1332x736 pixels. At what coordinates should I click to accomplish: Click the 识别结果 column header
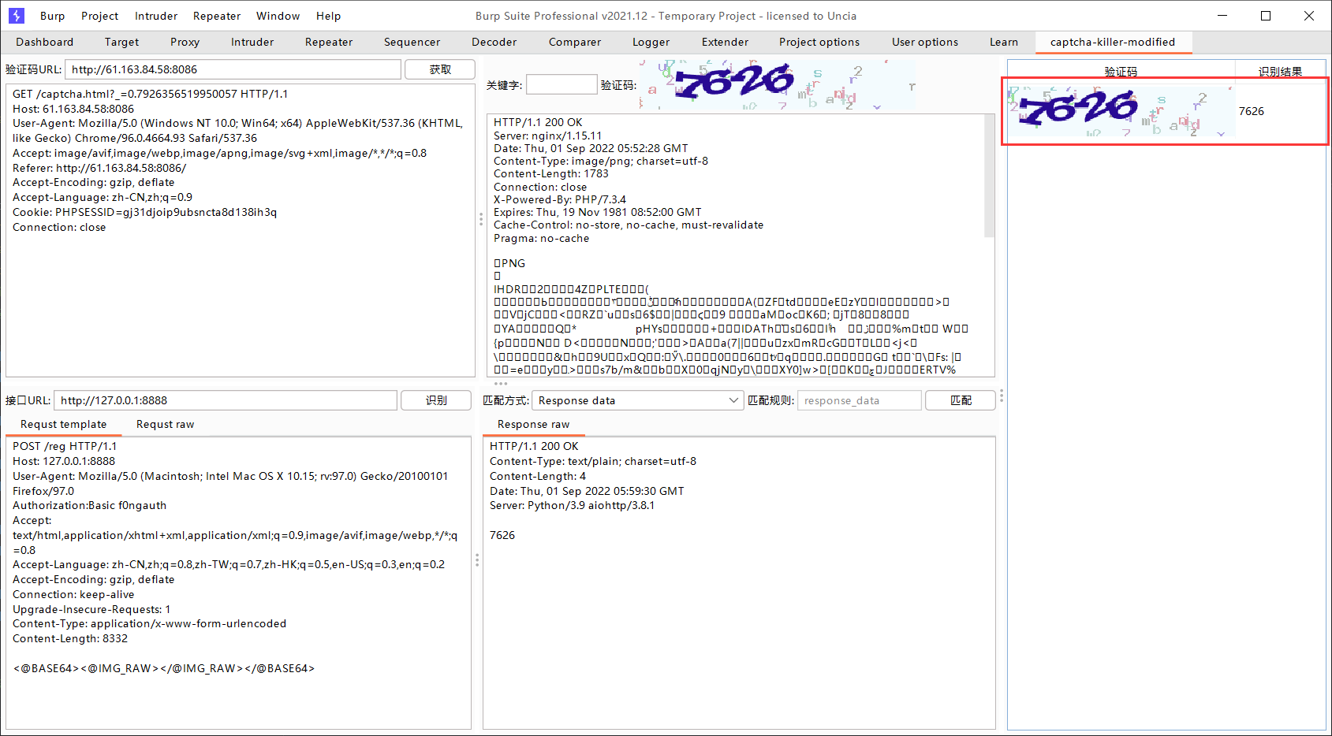click(1280, 72)
